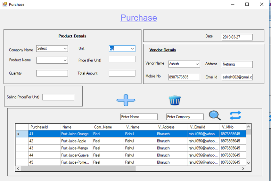Click the trash bin delete icon
271x181 pixels.
175,100
